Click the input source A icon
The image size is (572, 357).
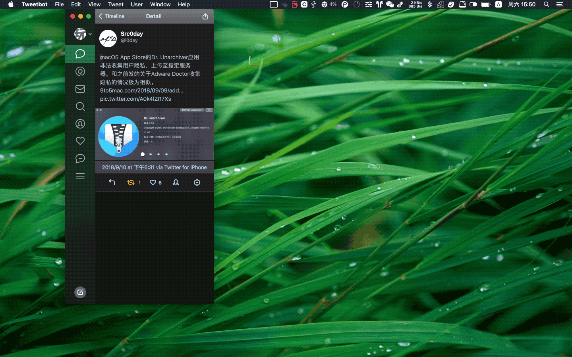pos(499,4)
